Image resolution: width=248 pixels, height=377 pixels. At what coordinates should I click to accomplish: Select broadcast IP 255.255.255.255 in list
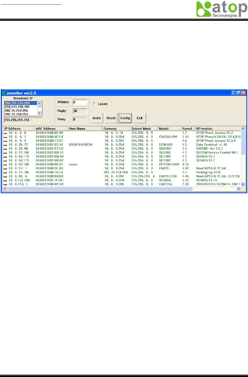pyautogui.click(x=20, y=103)
